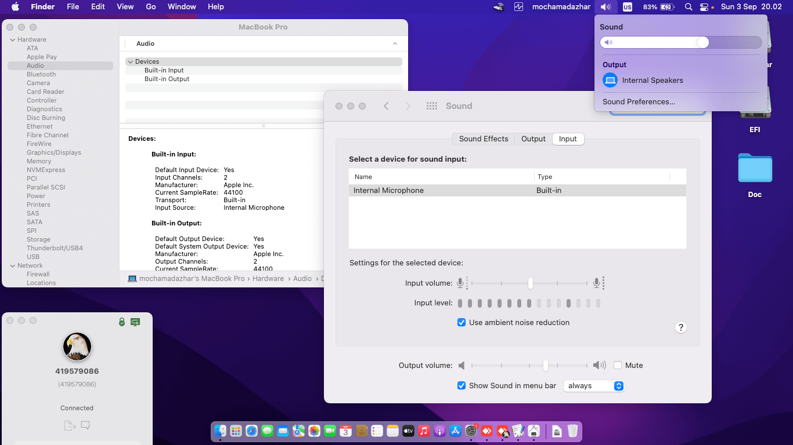Viewport: 793px width, 445px height.
Task: Click the US input source menu bar icon
Action: [x=627, y=7]
